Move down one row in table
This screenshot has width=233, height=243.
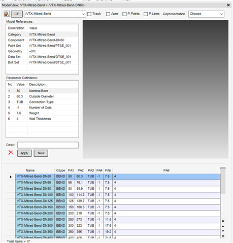(223, 231)
